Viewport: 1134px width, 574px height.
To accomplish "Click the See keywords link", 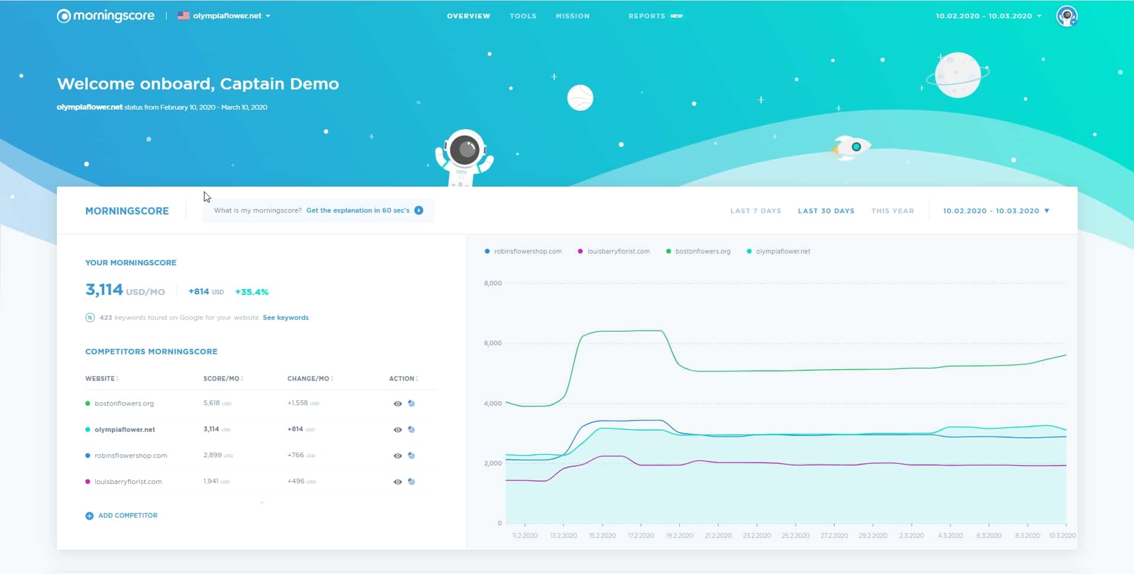I will click(286, 318).
